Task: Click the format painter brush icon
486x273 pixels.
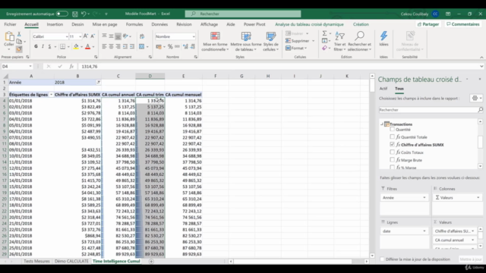Action: tap(19, 49)
